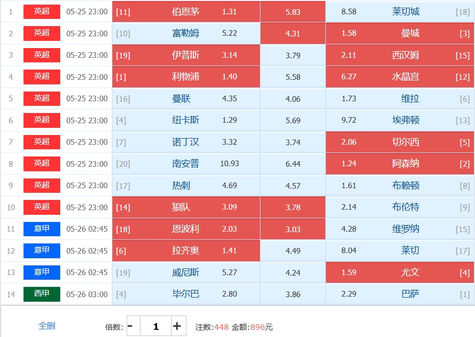Click the 英超 badge in 热刺 row
Viewport: 475px width, 337px height.
[x=42, y=185]
